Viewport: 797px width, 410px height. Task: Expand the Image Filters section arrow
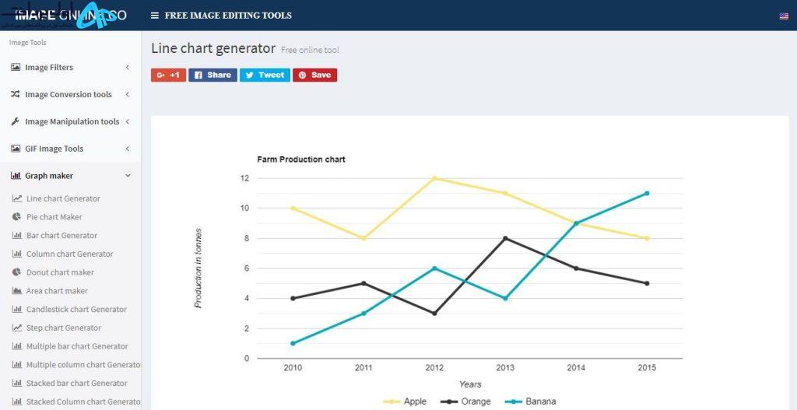coord(127,68)
